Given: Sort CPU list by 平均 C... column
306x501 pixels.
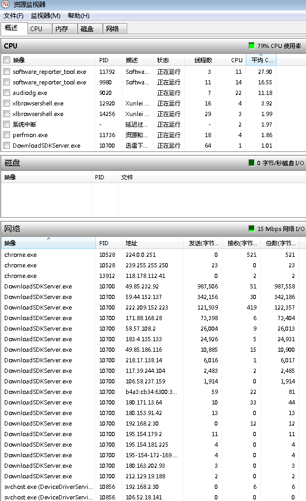Looking at the screenshot, I should pyautogui.click(x=261, y=60).
